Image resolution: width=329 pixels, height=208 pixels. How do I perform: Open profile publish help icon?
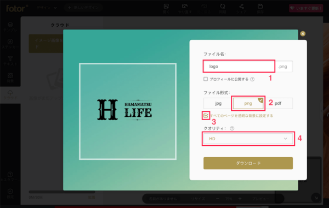click(x=252, y=79)
